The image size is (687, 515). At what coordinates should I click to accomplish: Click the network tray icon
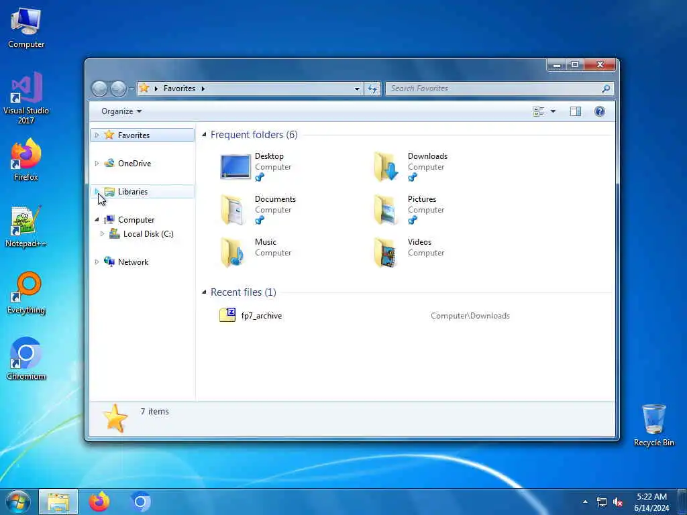coord(602,502)
